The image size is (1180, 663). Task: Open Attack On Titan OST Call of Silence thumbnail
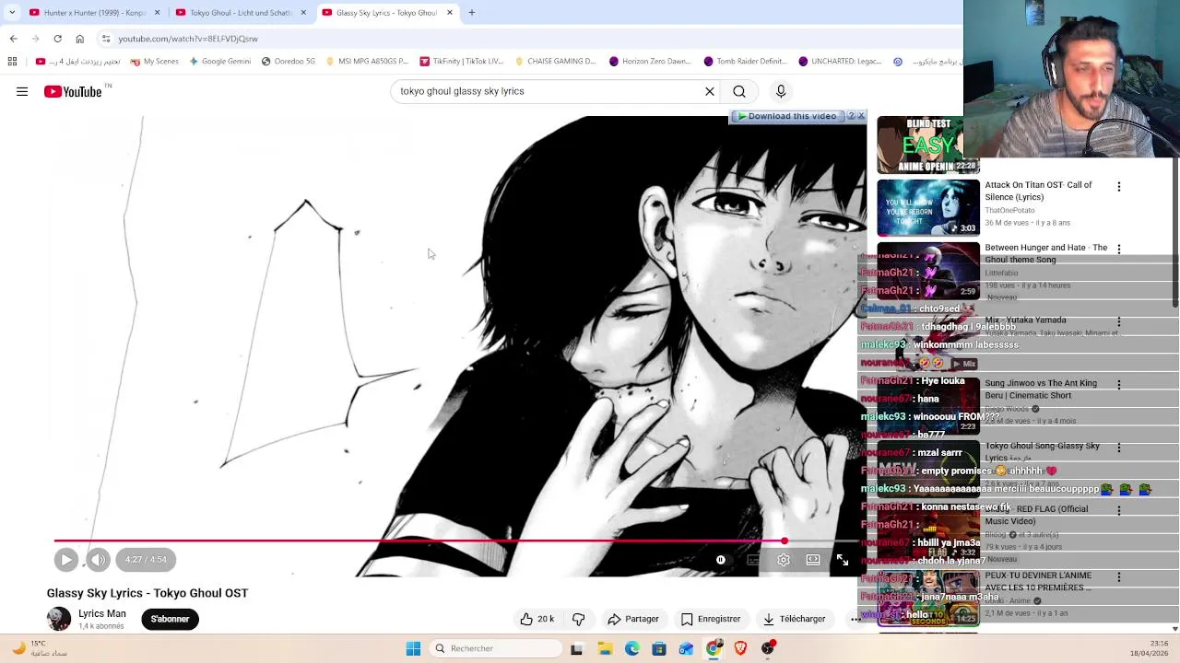pos(928,207)
